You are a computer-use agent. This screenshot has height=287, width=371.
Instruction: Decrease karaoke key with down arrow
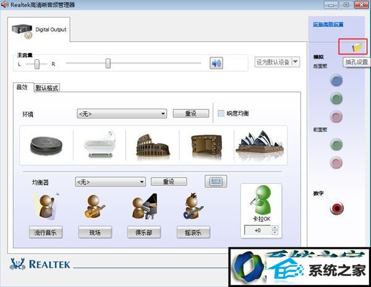point(275,233)
